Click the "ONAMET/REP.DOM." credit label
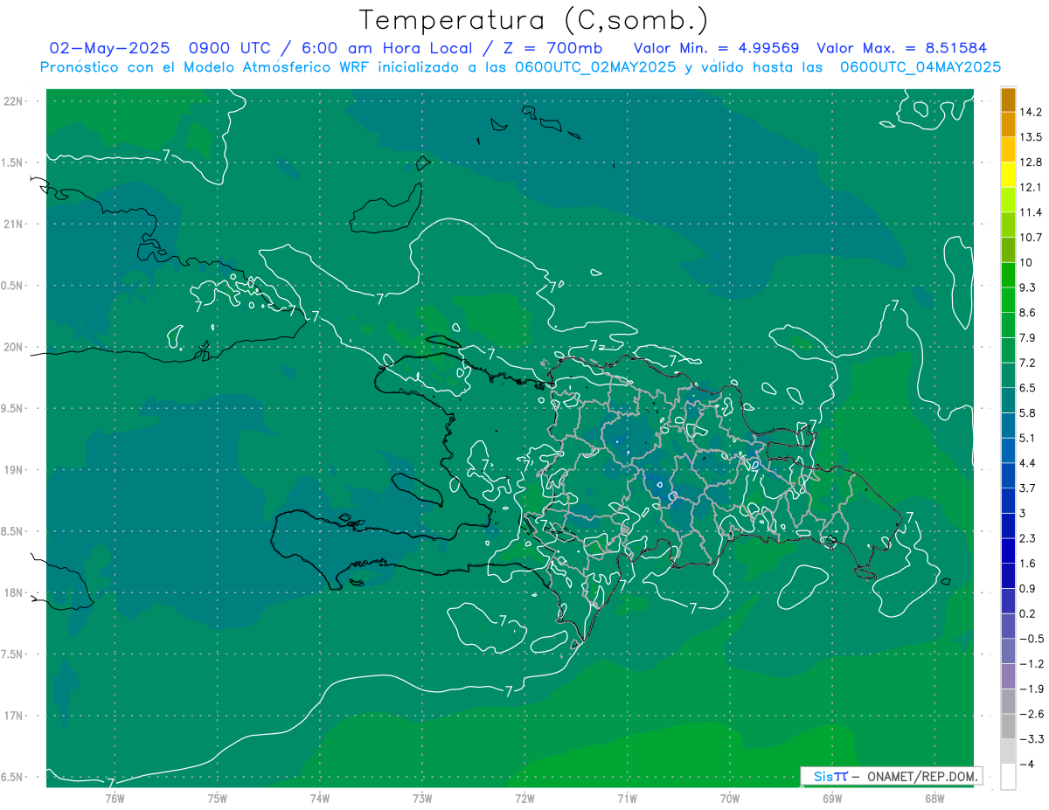 [x=923, y=776]
